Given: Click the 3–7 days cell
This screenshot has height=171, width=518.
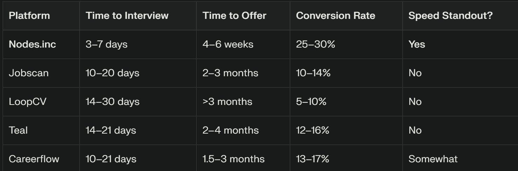Looking at the screenshot, I should coord(107,44).
